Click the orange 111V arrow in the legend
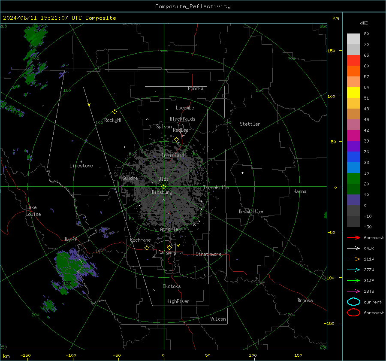The width and height of the screenshot is (386, 361). (x=353, y=259)
